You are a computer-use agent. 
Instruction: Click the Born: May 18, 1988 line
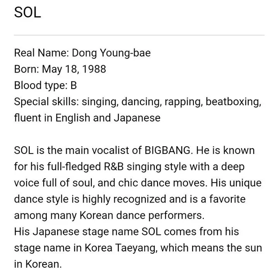[60, 69]
